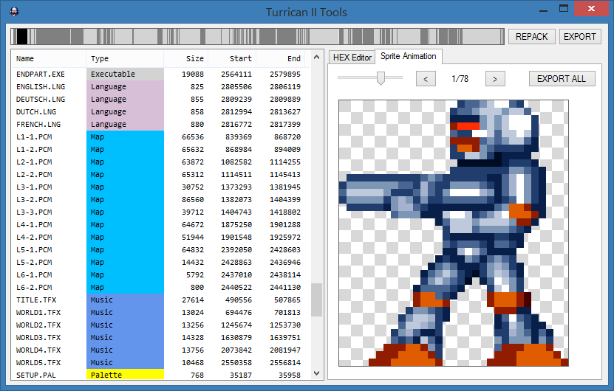The width and height of the screenshot is (614, 391).
Task: Sort by Name column header
Action: click(48, 59)
